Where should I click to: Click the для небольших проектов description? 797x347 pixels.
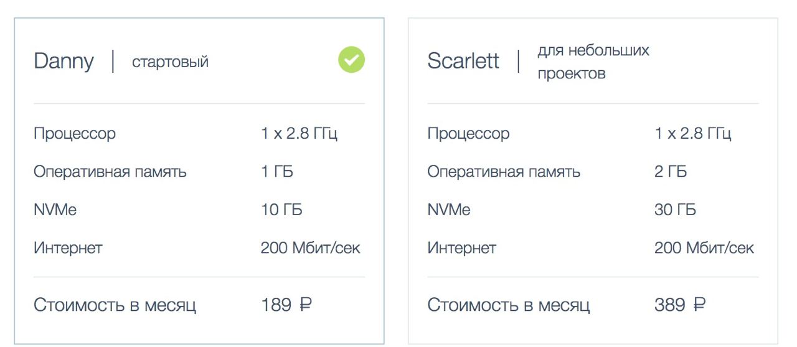click(x=593, y=62)
